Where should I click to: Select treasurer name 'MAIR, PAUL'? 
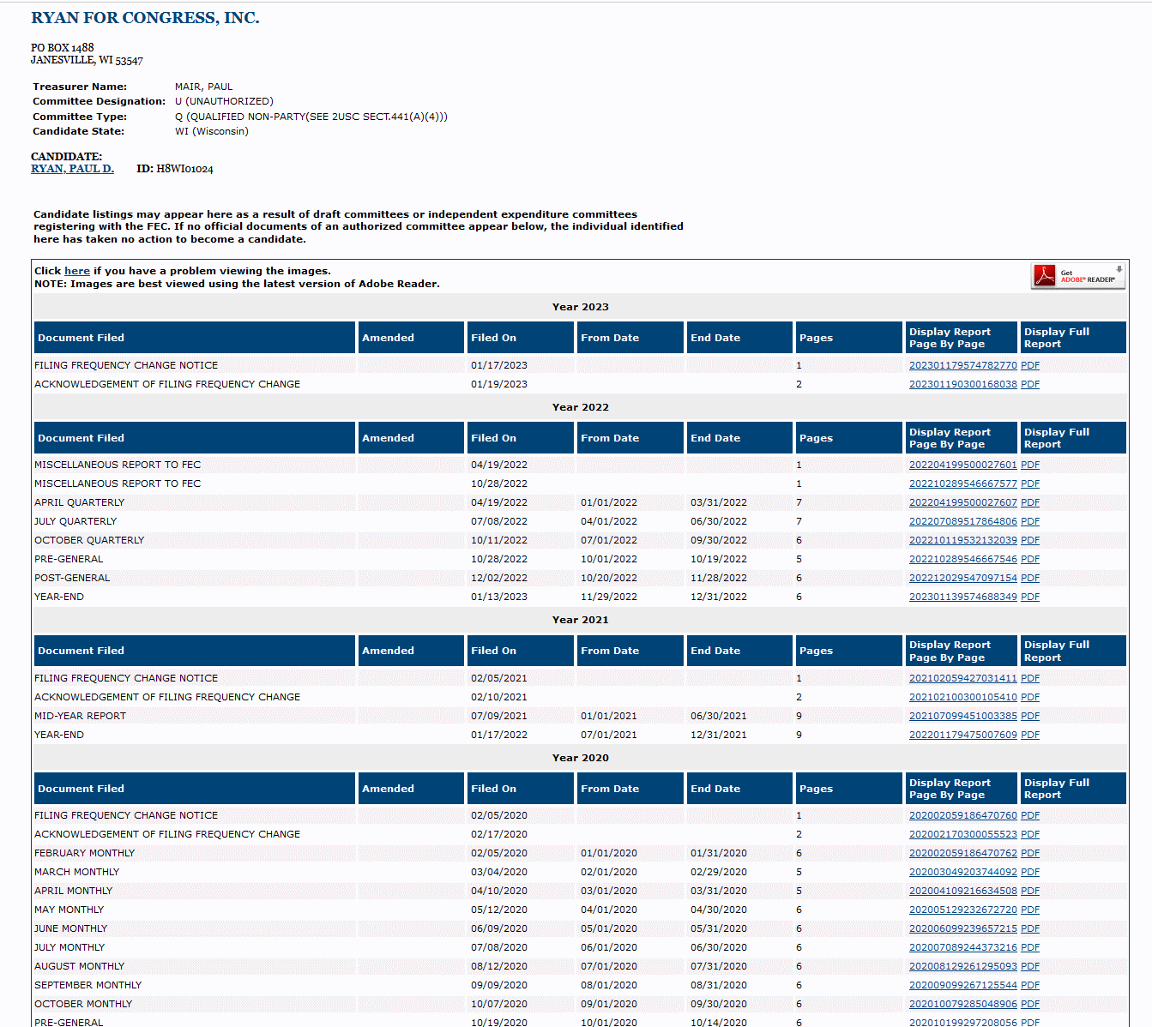coord(204,87)
